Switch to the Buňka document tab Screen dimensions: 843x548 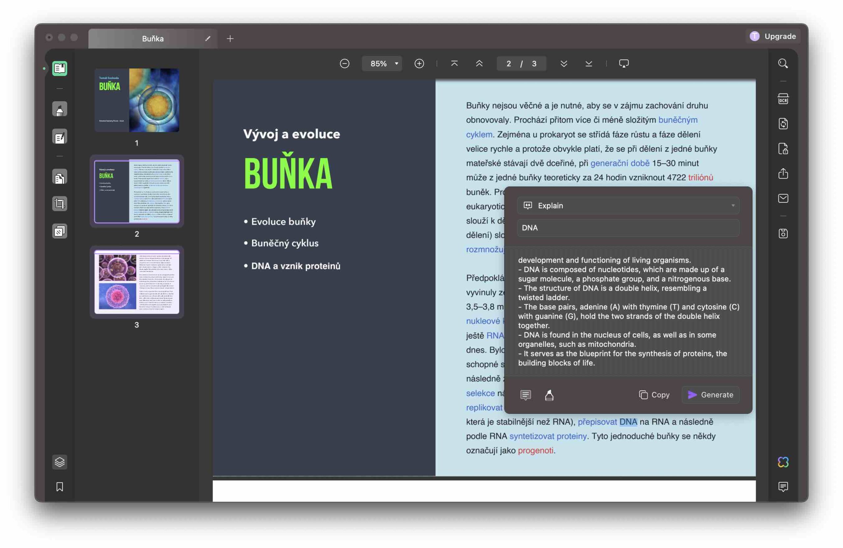(153, 38)
